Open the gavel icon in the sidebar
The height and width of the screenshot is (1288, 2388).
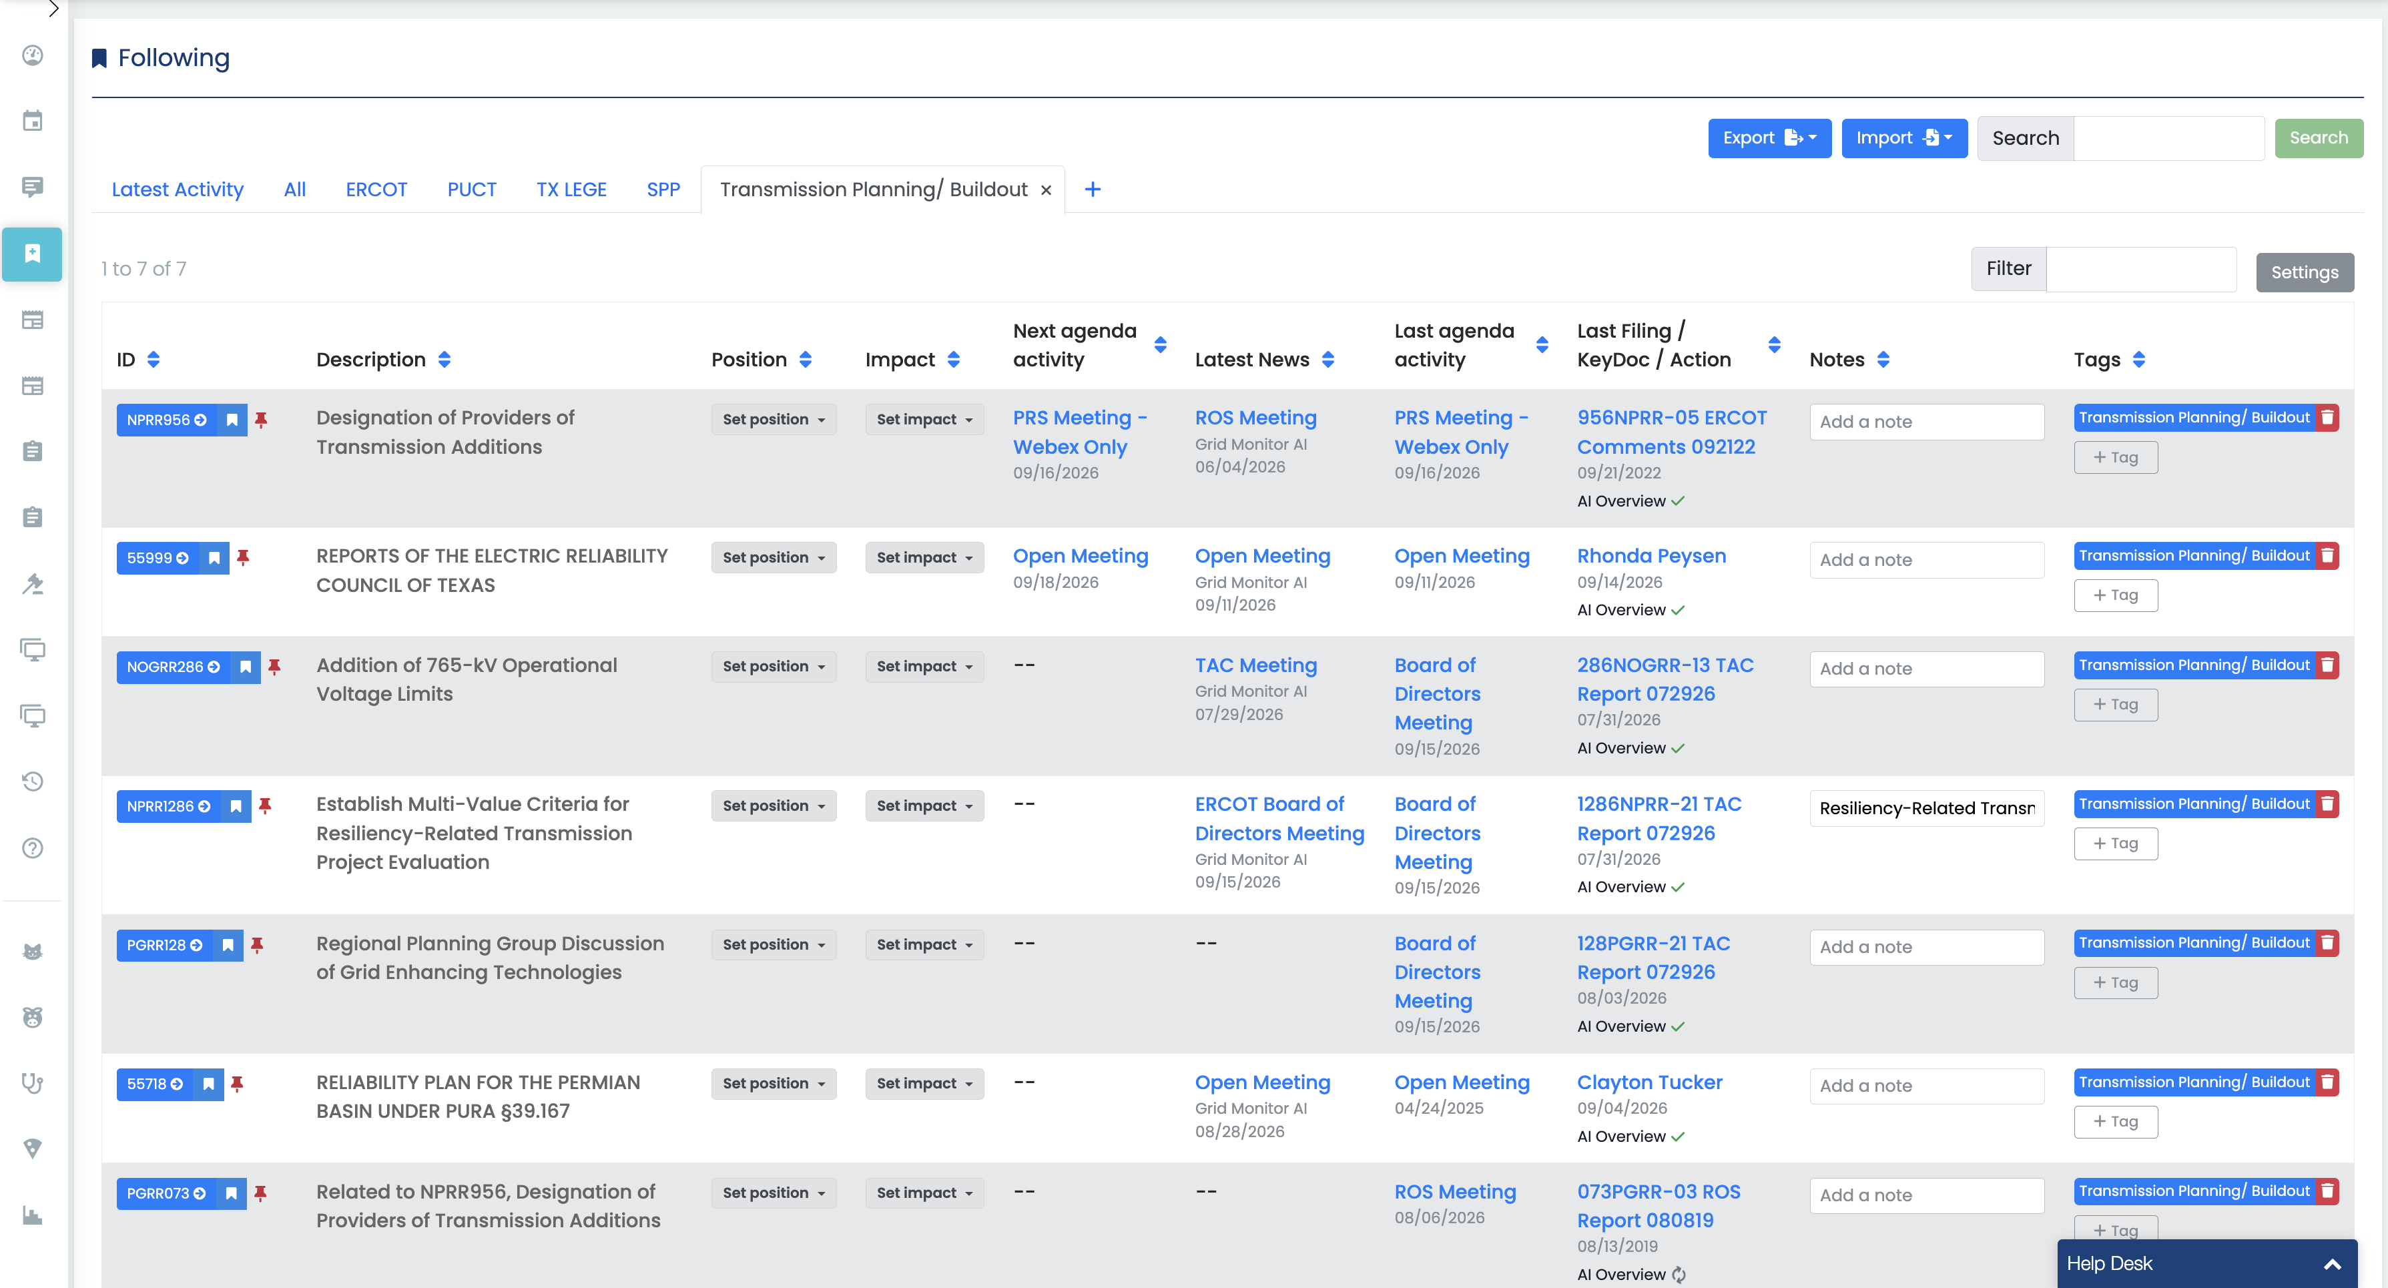[33, 583]
